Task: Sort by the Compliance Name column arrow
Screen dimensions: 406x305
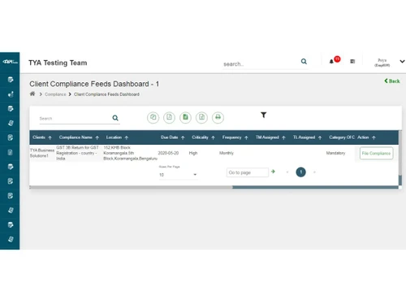Action: point(97,137)
